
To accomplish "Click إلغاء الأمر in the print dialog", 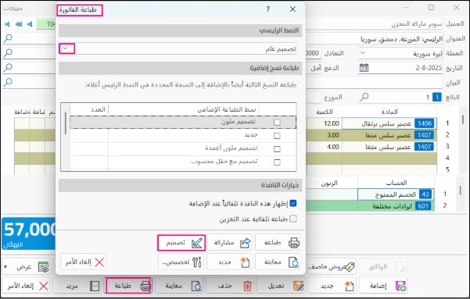I will coord(83,262).
